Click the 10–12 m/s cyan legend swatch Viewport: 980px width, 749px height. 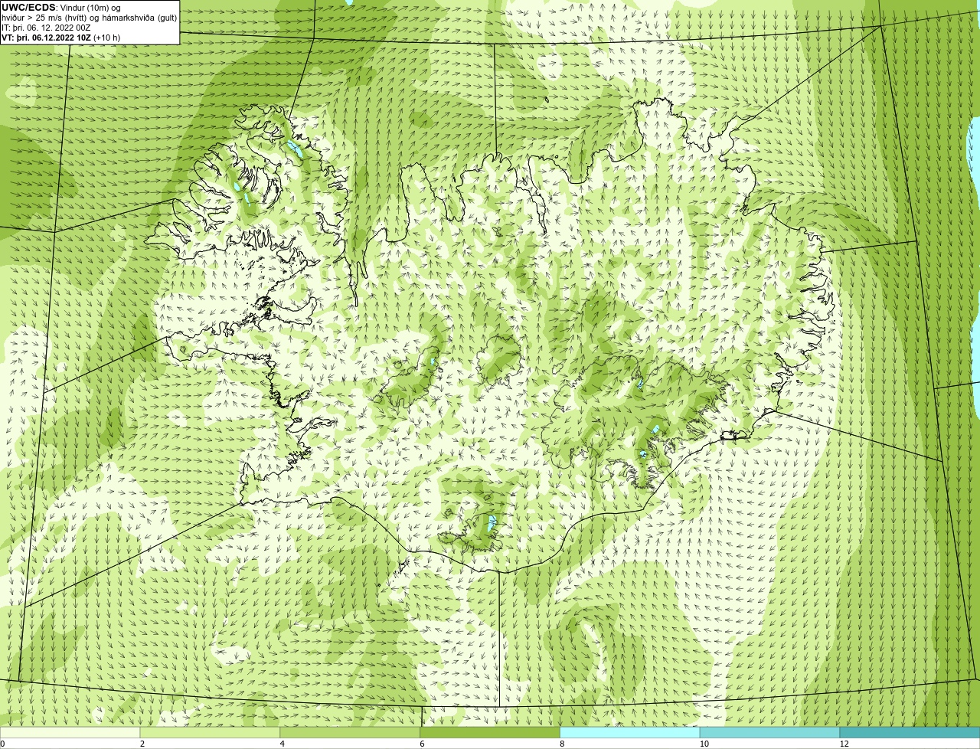pyautogui.click(x=769, y=732)
